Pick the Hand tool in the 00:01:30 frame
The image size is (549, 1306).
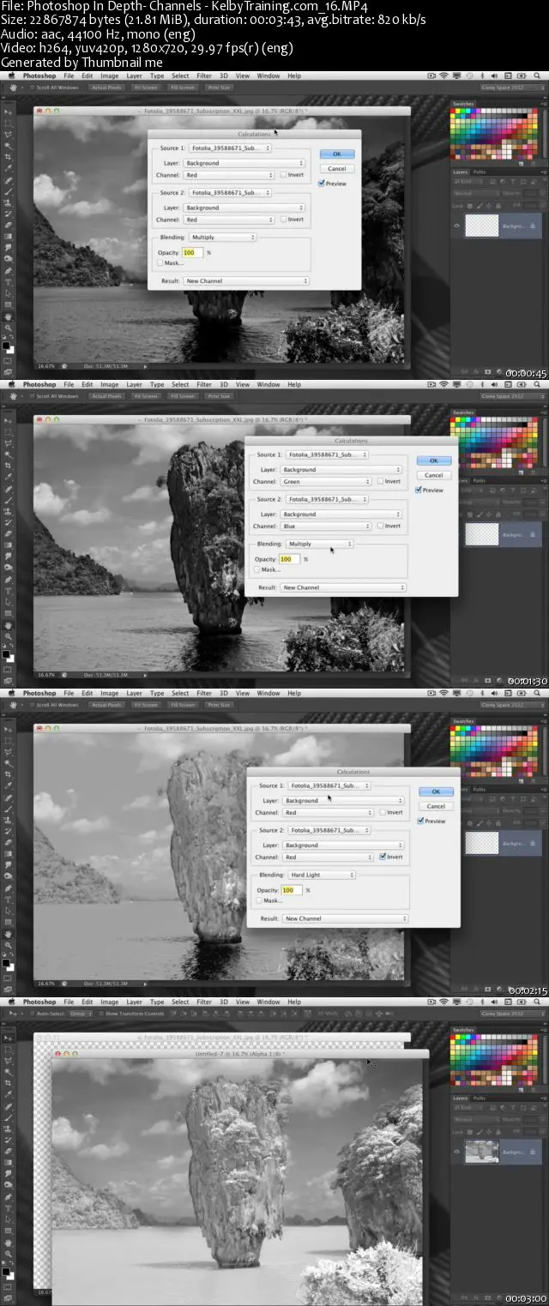[9, 625]
